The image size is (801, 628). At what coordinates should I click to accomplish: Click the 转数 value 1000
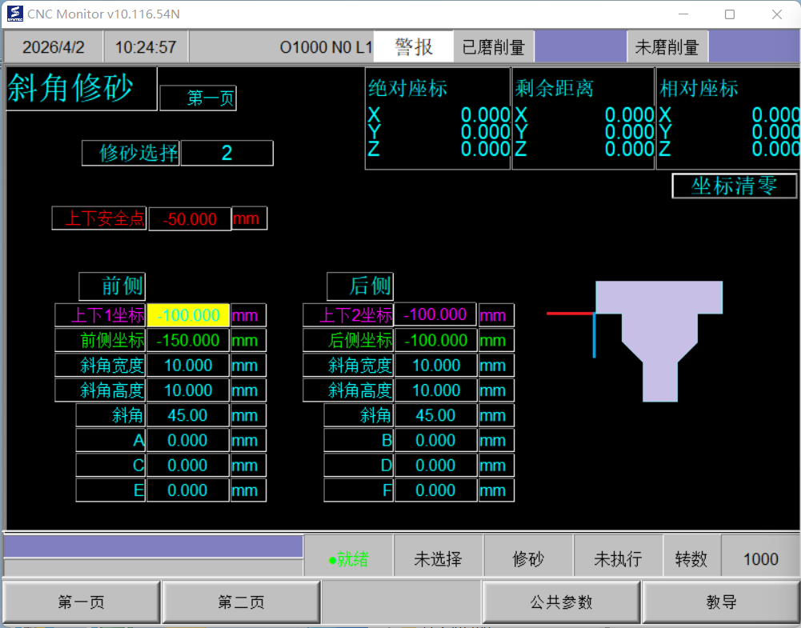click(760, 559)
